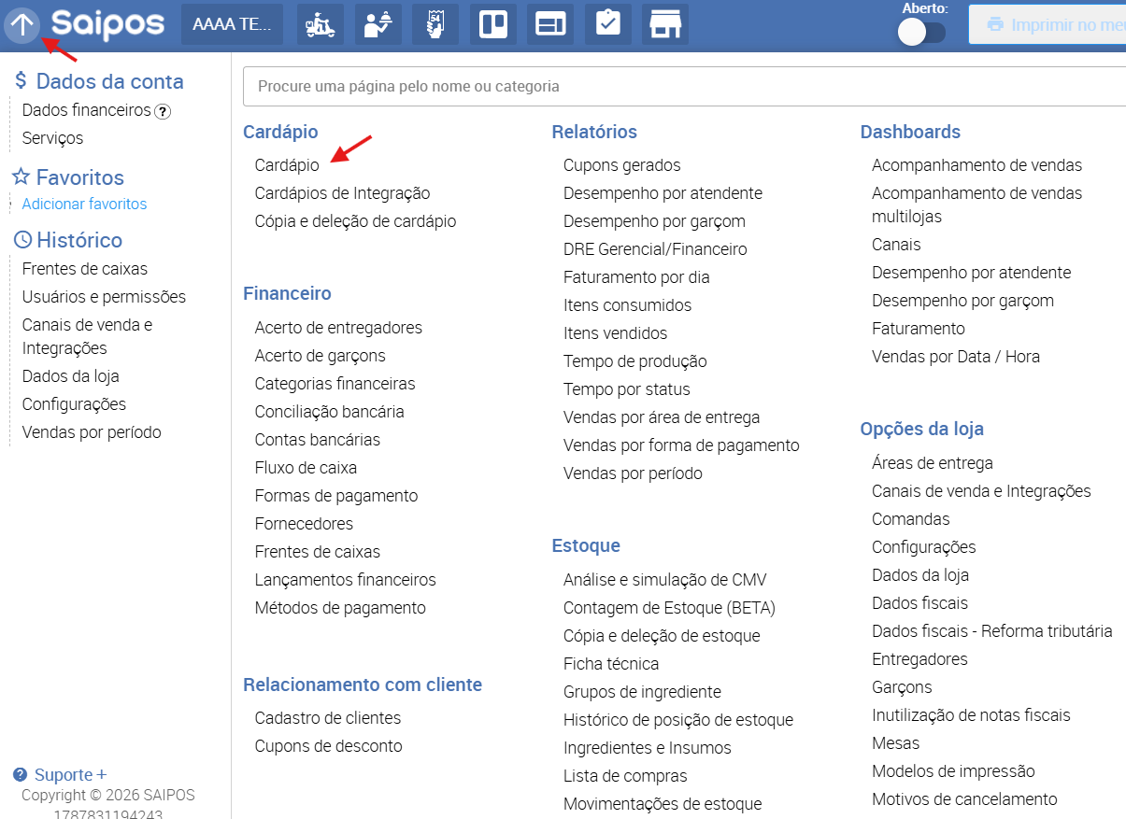
Task: Toggle the Aberto store switch
Action: pos(921,33)
